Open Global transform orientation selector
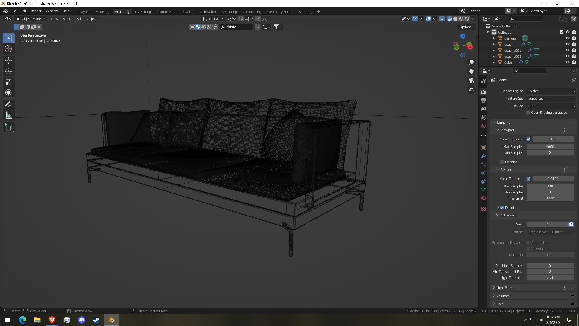Viewport: 579px width, 326px height. pos(214,19)
